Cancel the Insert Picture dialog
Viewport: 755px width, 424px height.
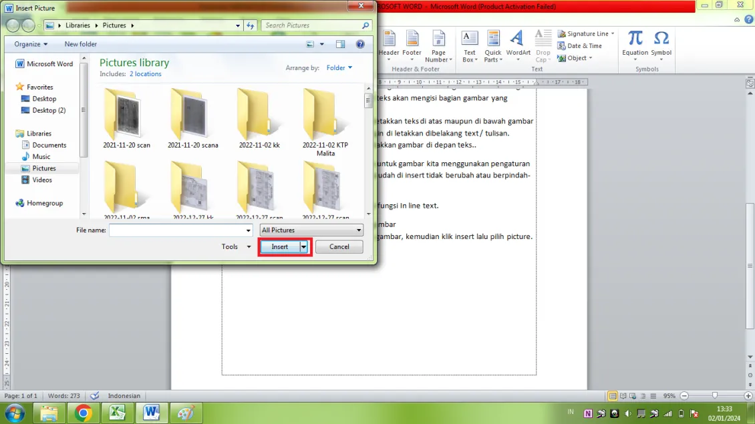tap(339, 247)
